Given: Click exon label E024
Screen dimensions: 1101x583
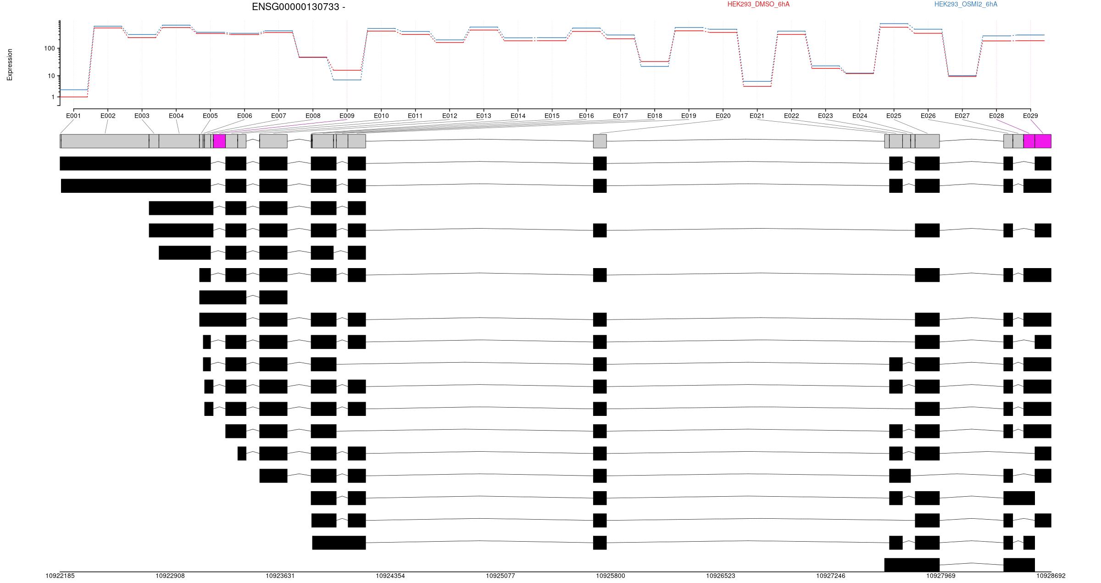Looking at the screenshot, I should [x=860, y=116].
